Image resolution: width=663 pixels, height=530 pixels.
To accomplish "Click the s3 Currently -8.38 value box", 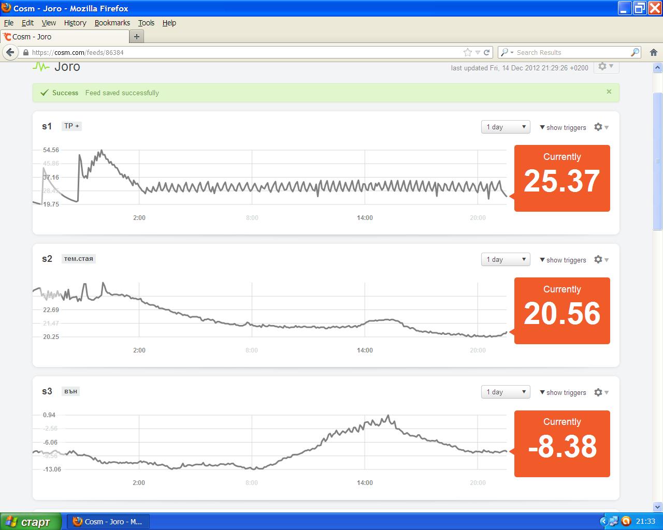I will pos(562,444).
